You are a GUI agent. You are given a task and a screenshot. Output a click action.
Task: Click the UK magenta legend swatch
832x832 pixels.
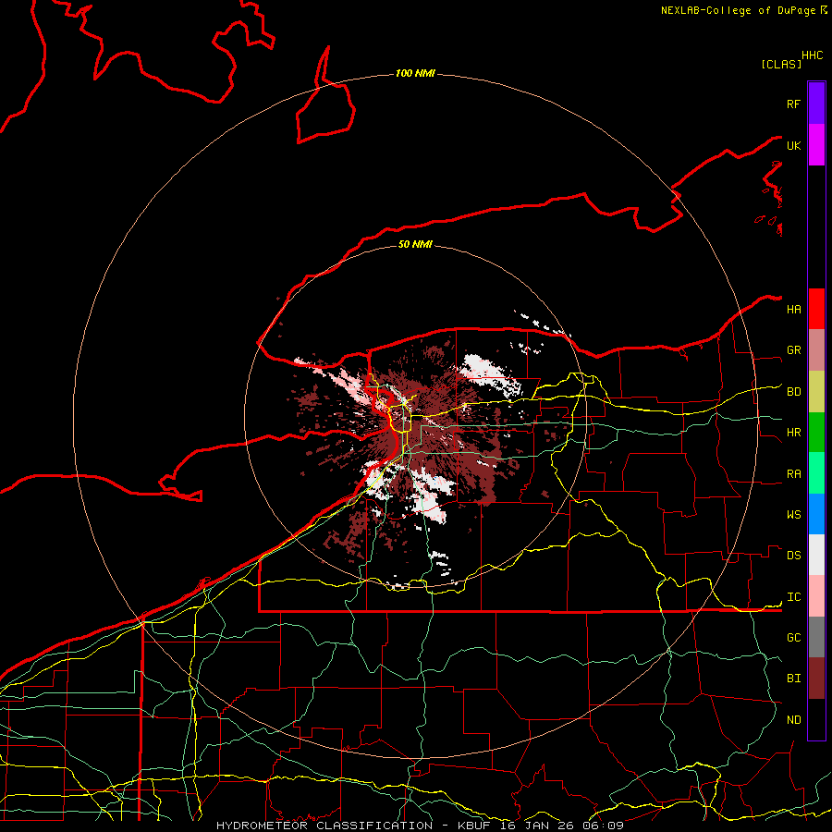tap(816, 145)
